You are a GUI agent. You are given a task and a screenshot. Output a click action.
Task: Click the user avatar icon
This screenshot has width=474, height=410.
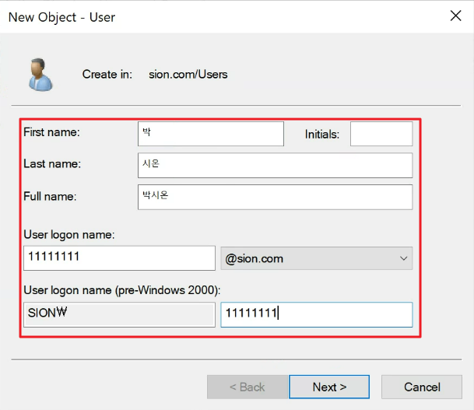point(40,75)
